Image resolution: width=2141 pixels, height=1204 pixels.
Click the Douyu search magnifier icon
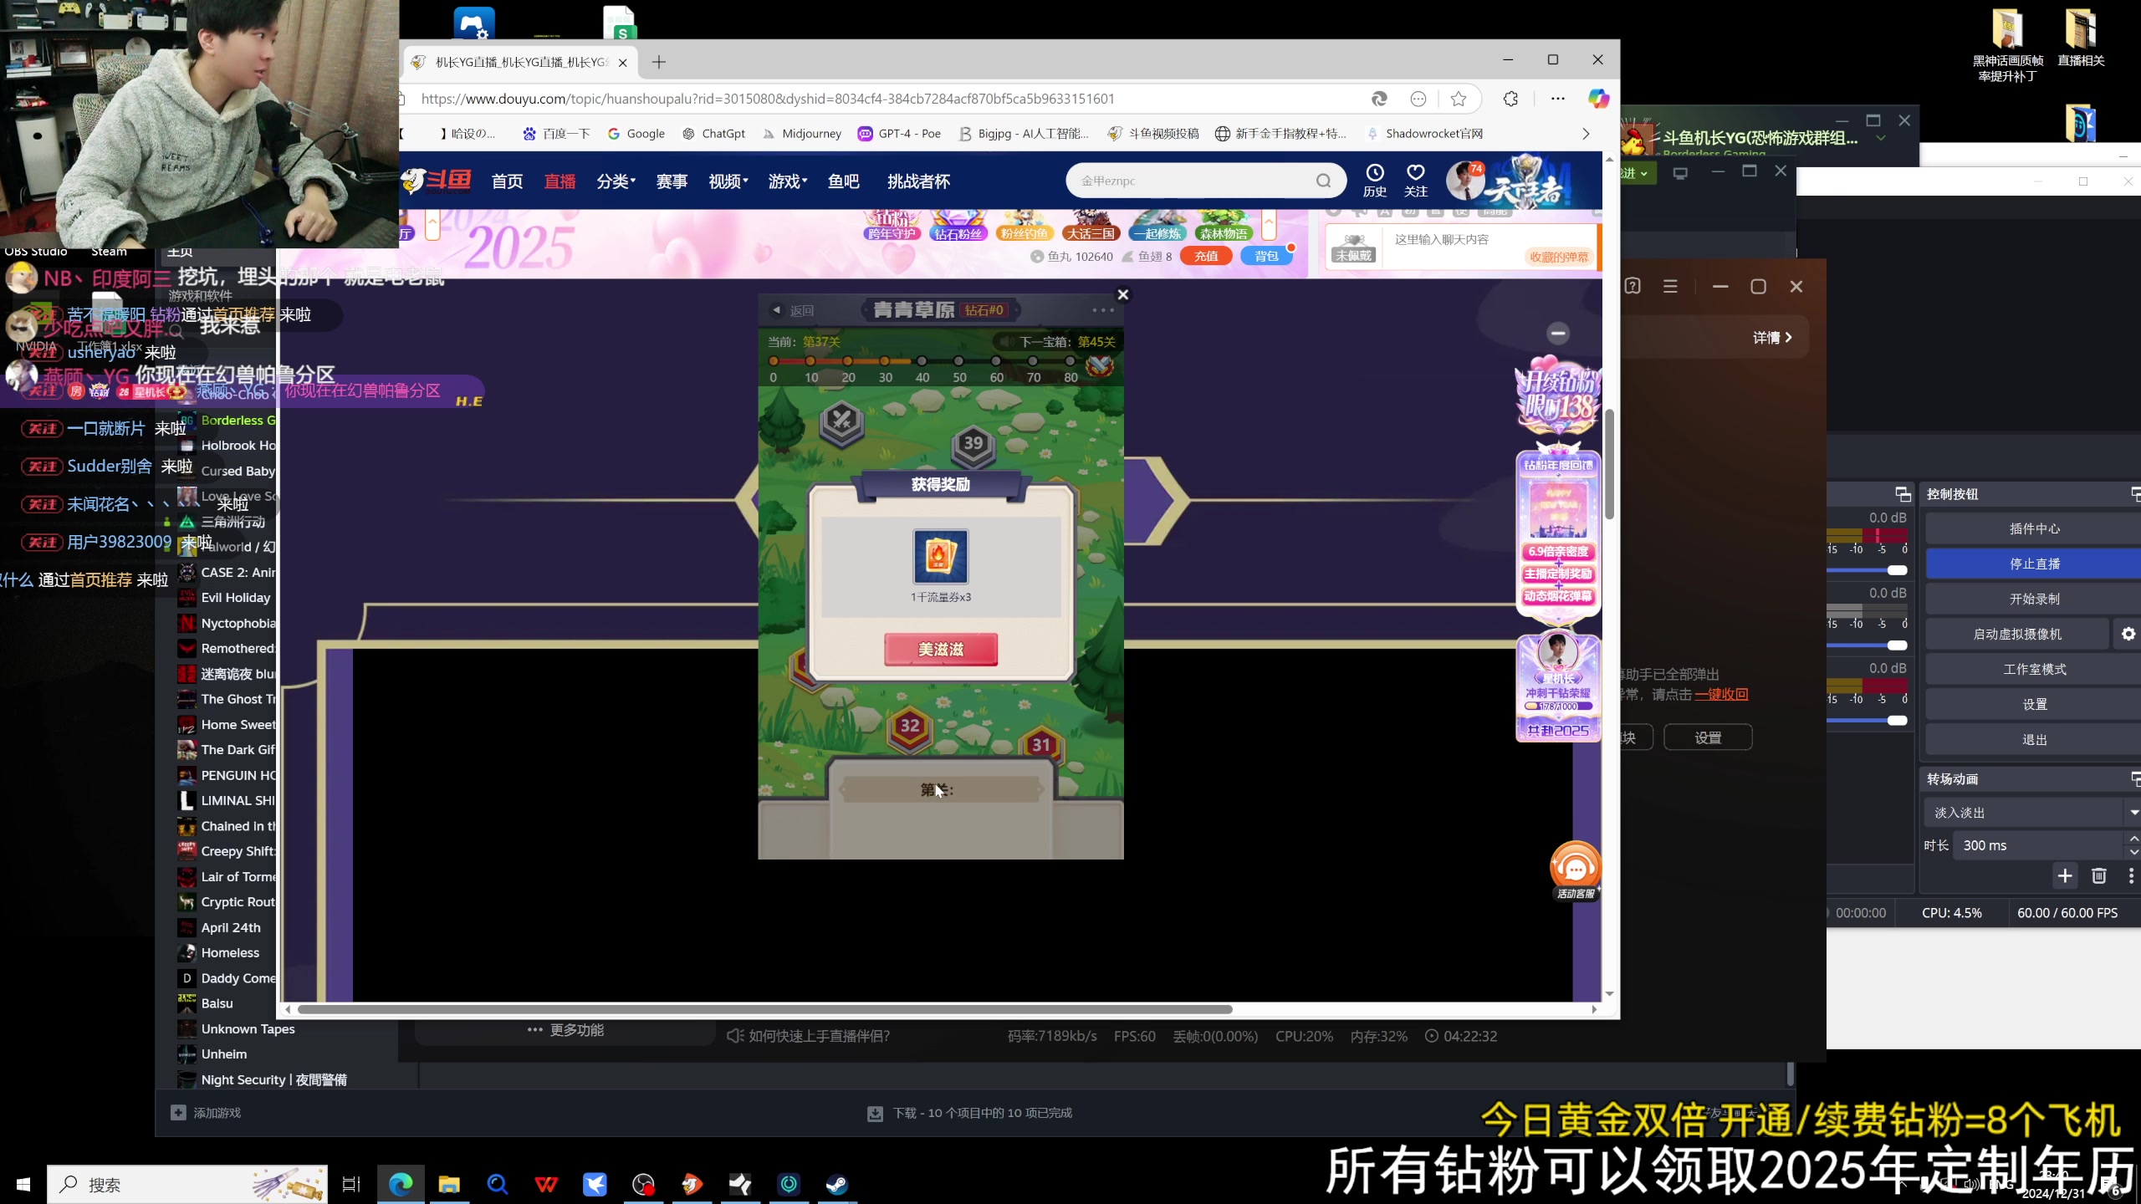[1323, 181]
